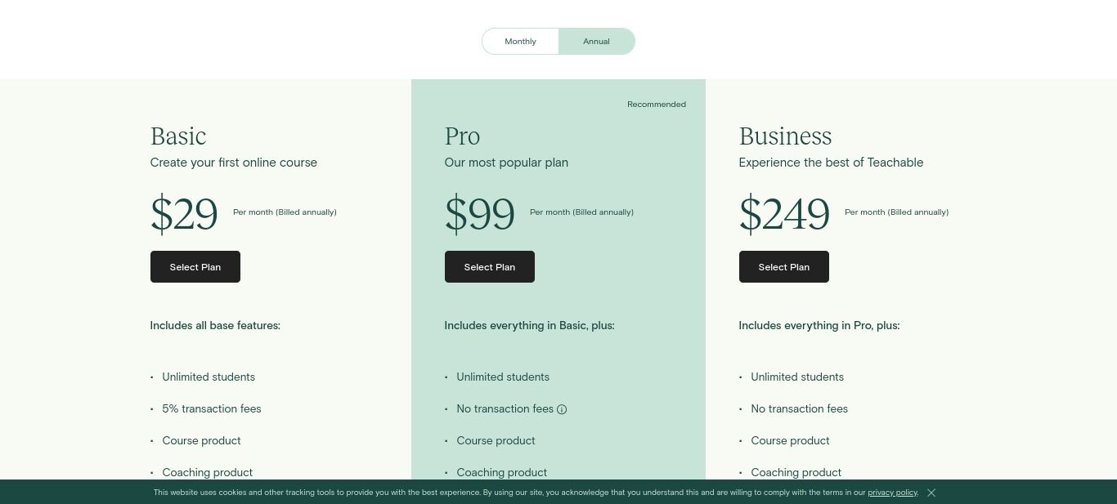Click the $99 Pro price
The height and width of the screenshot is (504, 1117).
(x=480, y=214)
